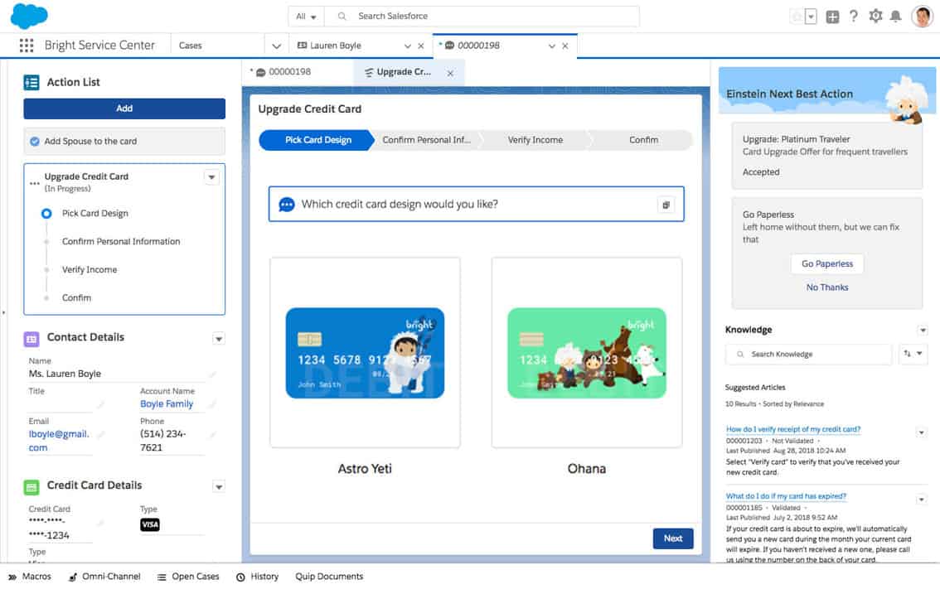Expand the Upgrade Credit Card action menu
Viewport: 940px width, 589px height.
click(211, 177)
